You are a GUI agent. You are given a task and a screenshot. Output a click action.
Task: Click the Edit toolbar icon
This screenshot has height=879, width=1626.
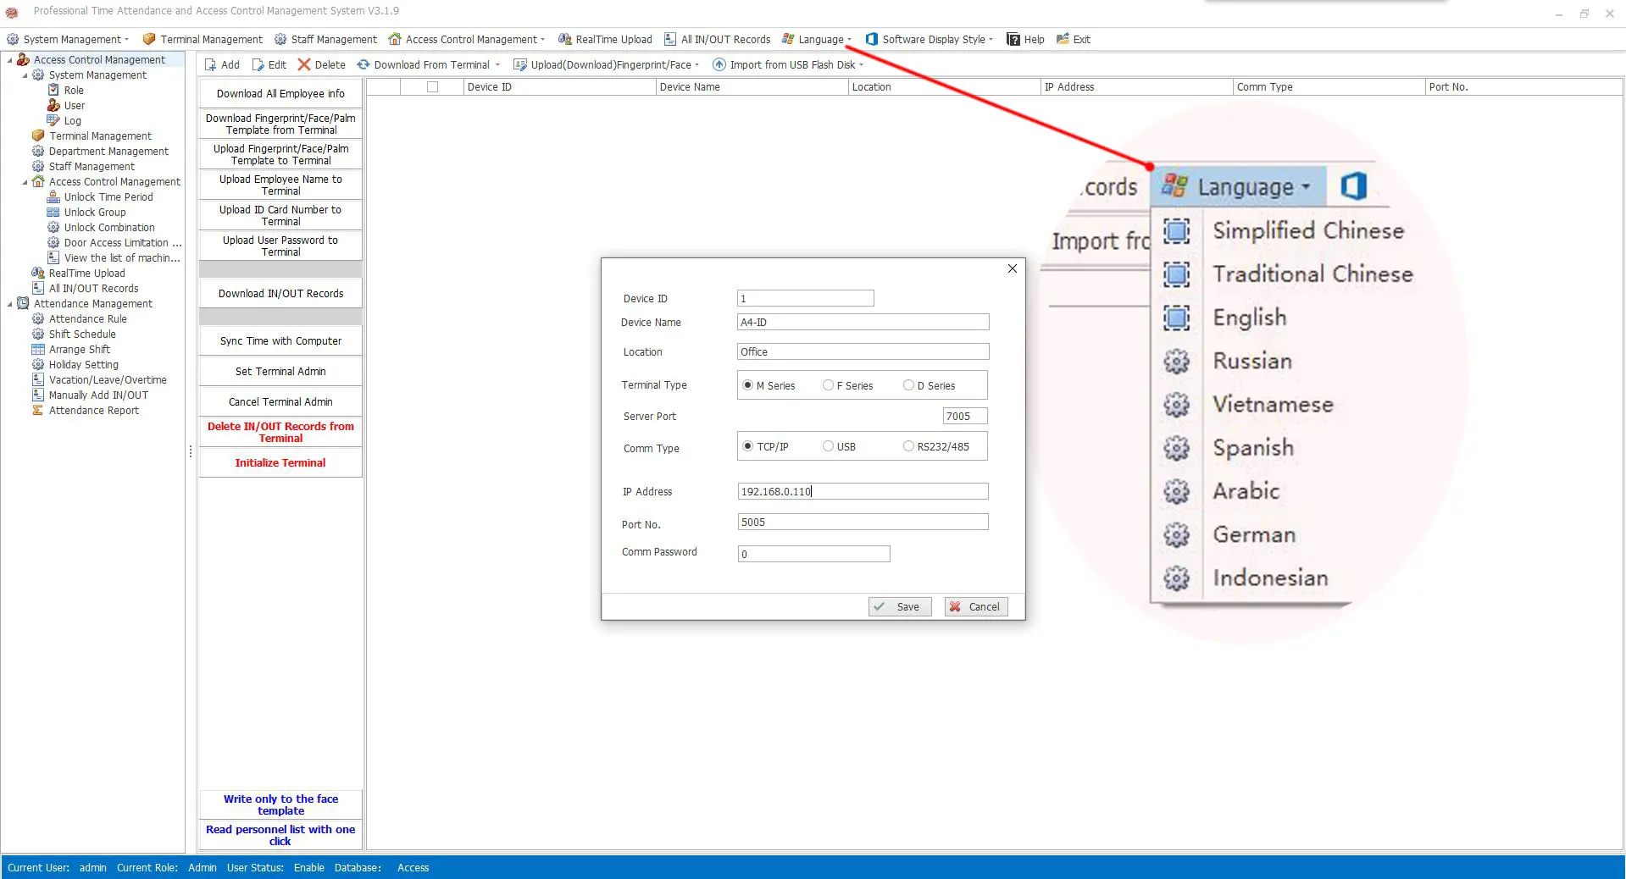click(258, 65)
